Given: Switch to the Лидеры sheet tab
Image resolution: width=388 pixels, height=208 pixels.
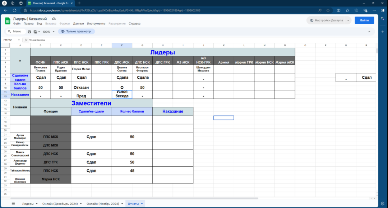Looking at the screenshot, I should click(28, 204).
